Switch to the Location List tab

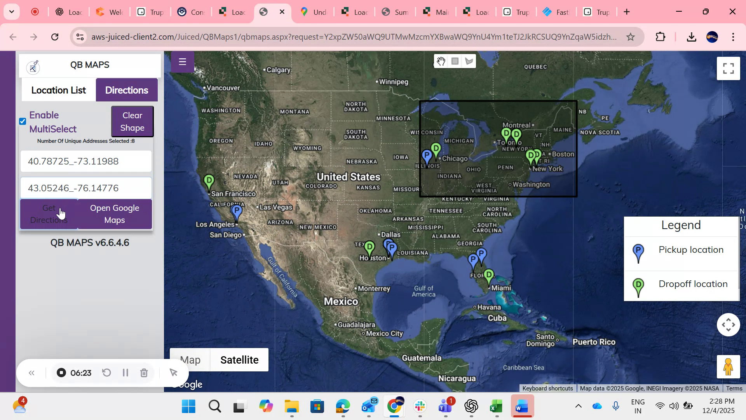coord(58,90)
